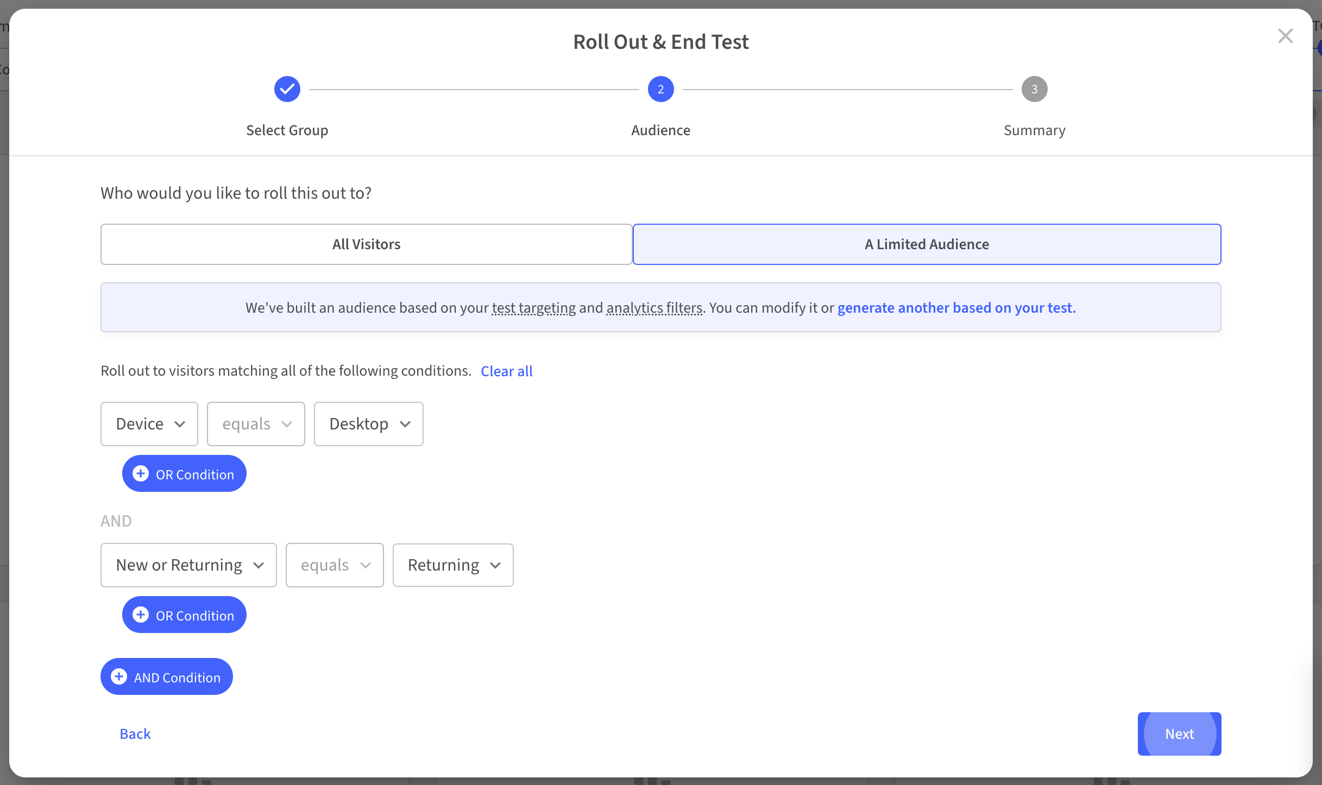Click plus icon on AND Condition button
The height and width of the screenshot is (785, 1322).
119,677
